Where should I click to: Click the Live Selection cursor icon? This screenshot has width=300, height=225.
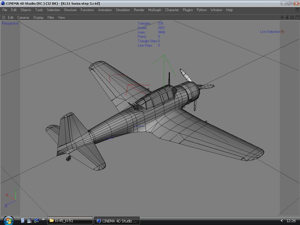pos(282,32)
